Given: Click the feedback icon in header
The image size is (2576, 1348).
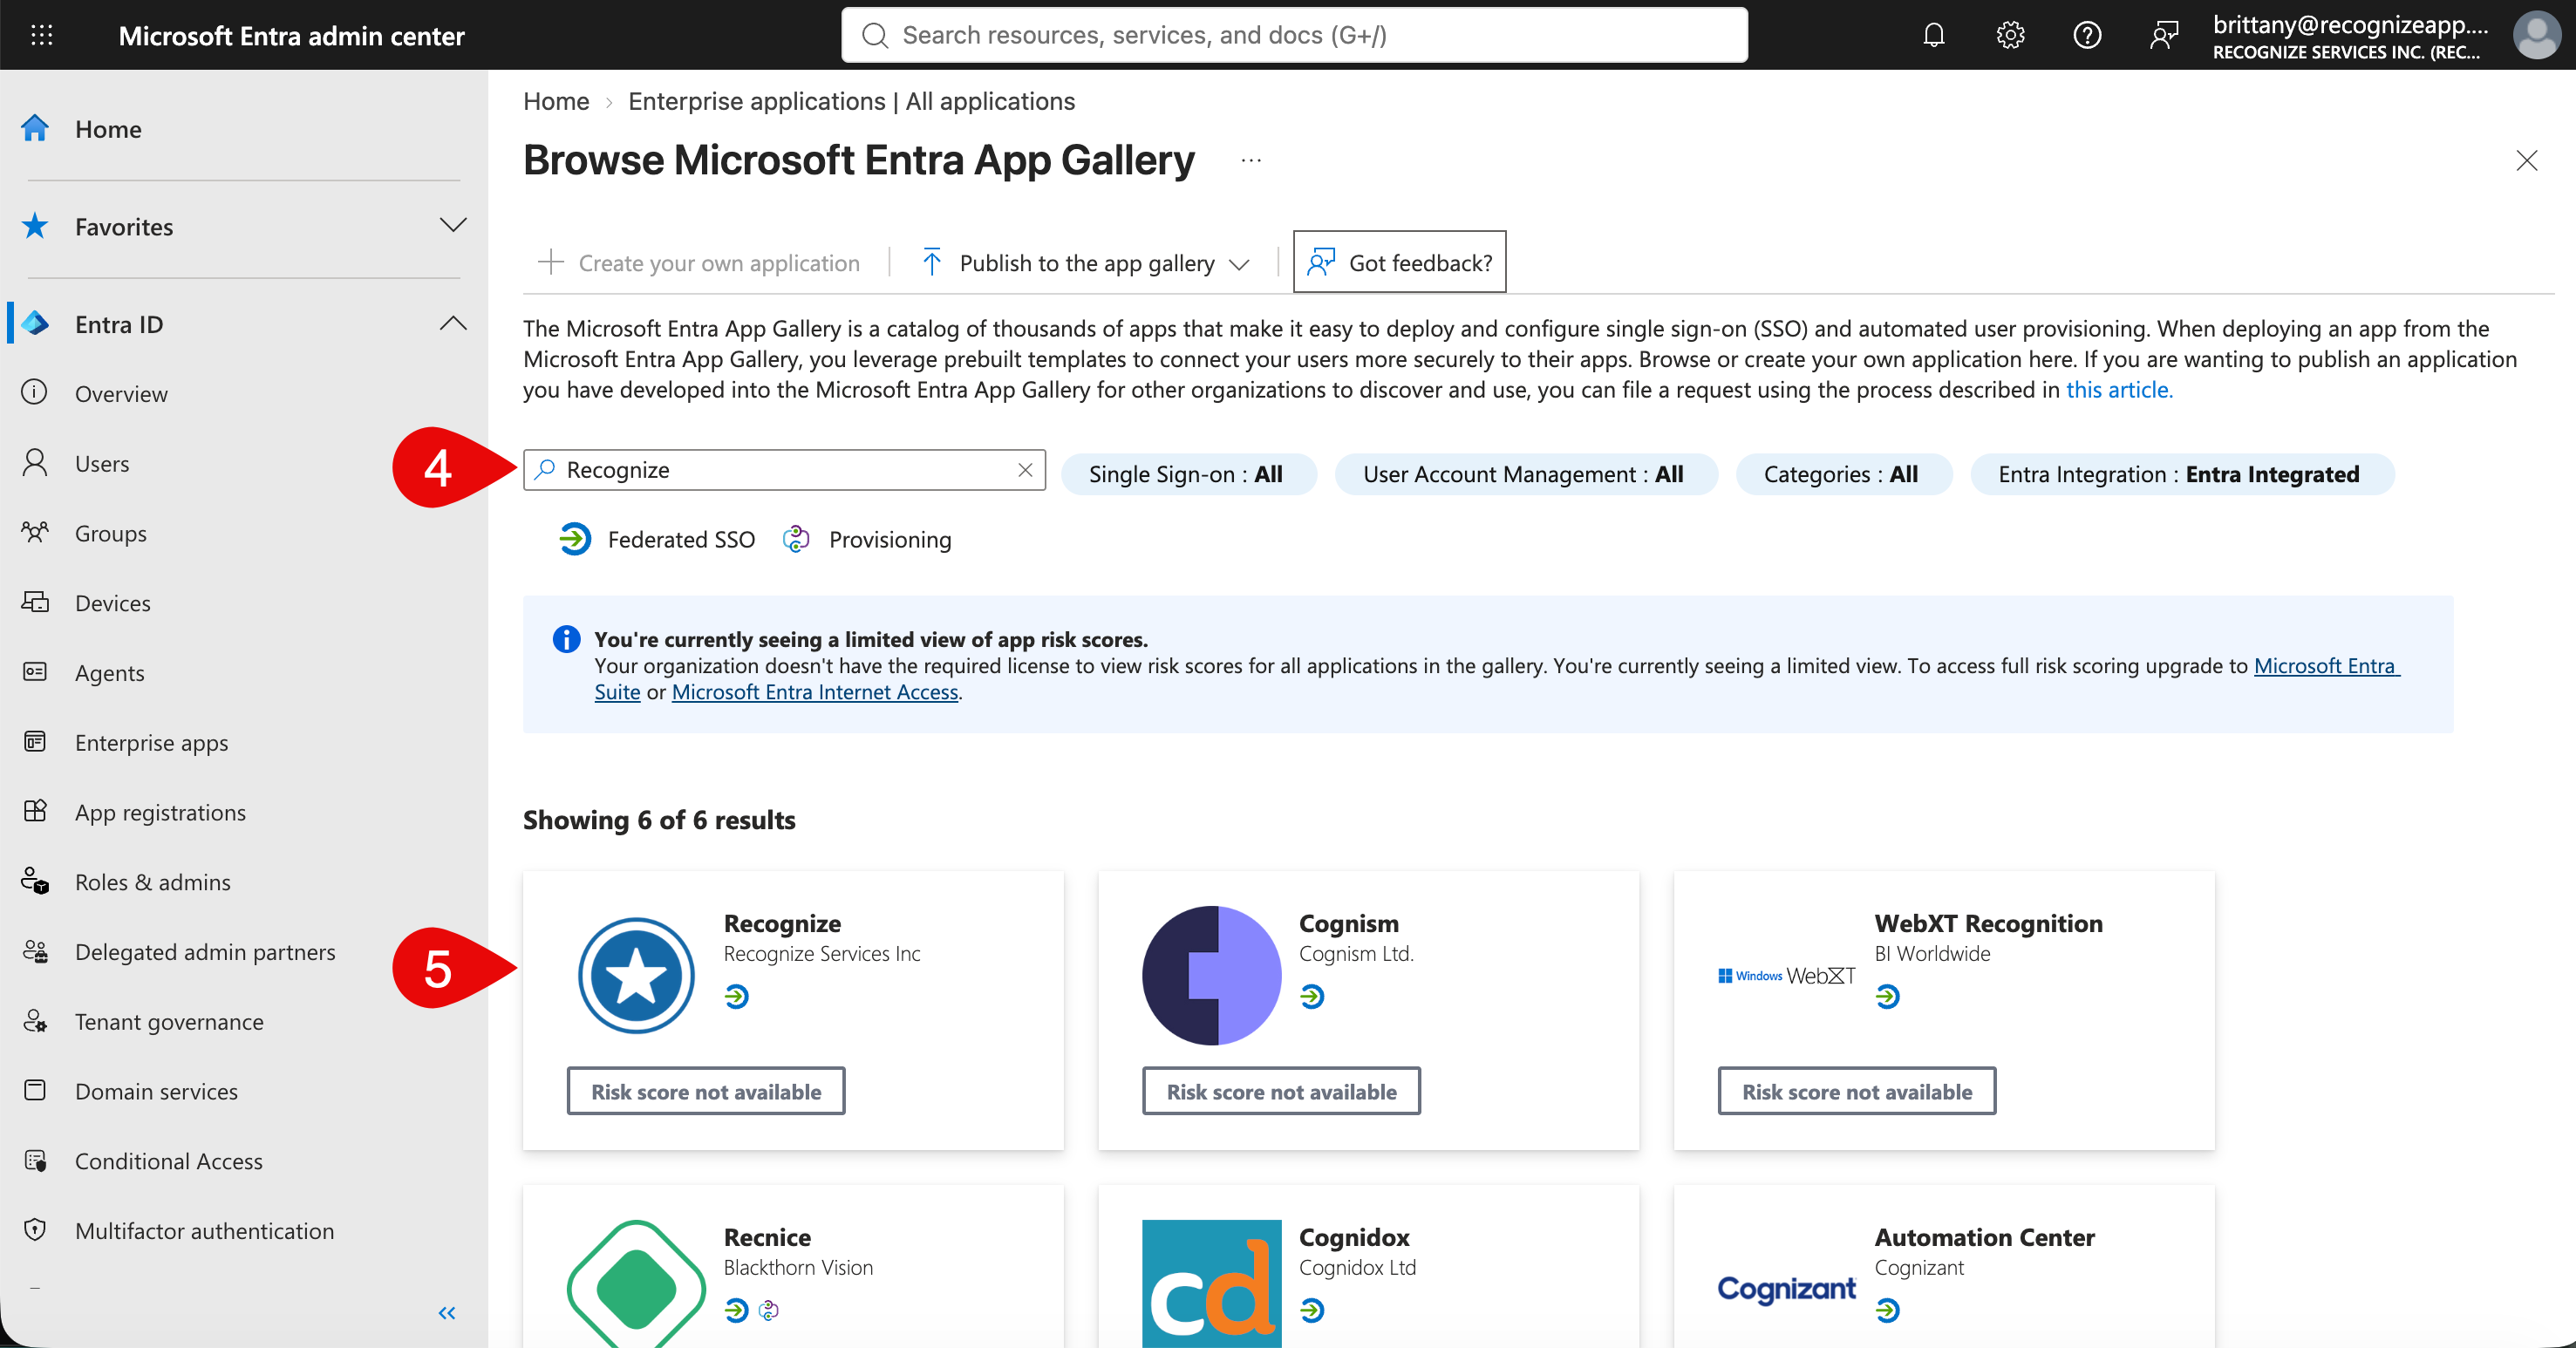Looking at the screenshot, I should click(2164, 36).
